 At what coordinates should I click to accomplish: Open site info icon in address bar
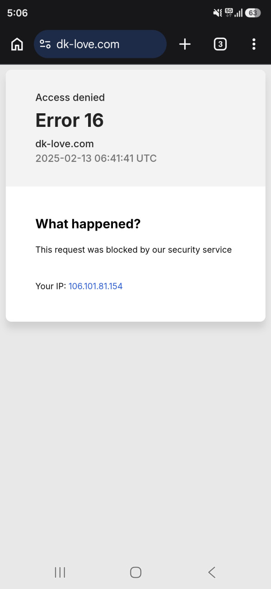pyautogui.click(x=45, y=44)
